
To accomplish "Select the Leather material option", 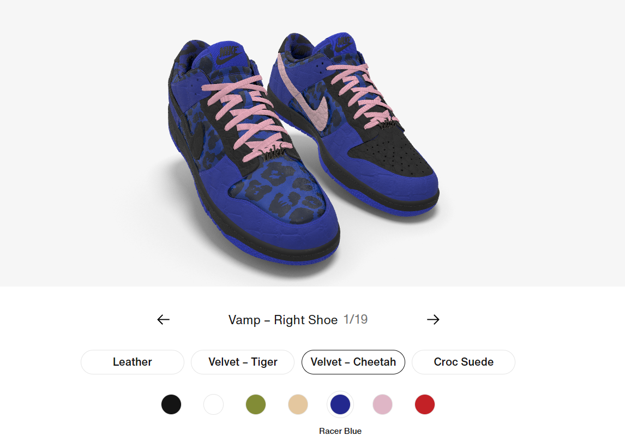I will click(x=133, y=362).
